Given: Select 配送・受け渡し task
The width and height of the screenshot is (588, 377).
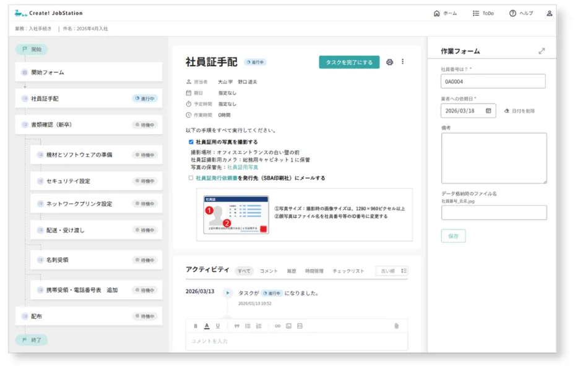Looking at the screenshot, I should (97, 230).
